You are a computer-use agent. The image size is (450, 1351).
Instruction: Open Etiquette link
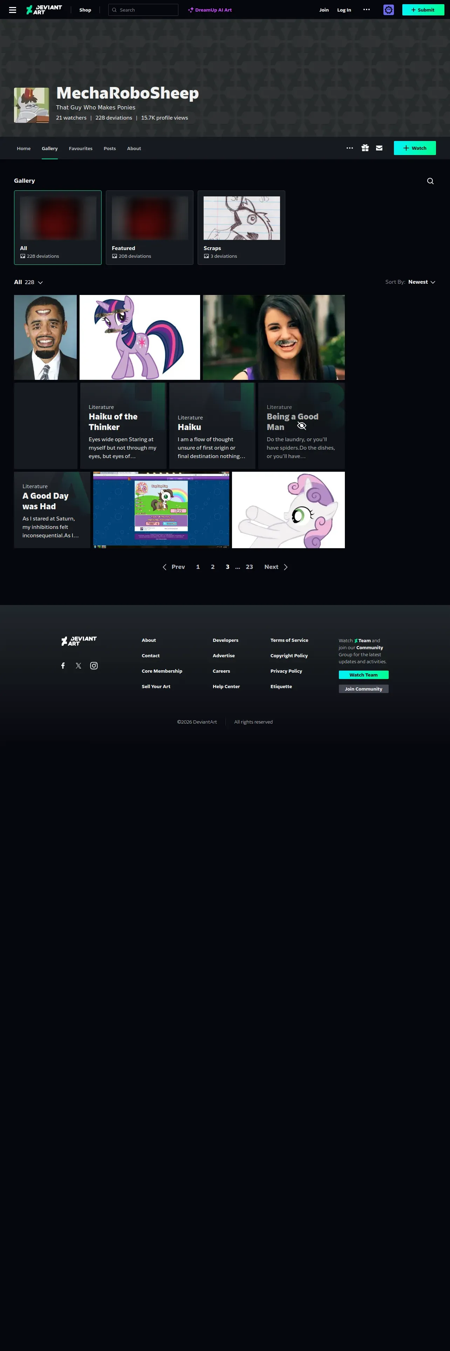coord(281,686)
